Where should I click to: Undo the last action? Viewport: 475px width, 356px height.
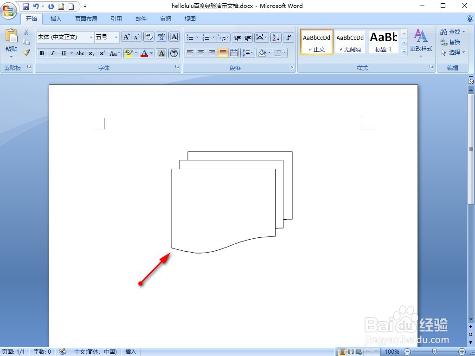coord(36,6)
